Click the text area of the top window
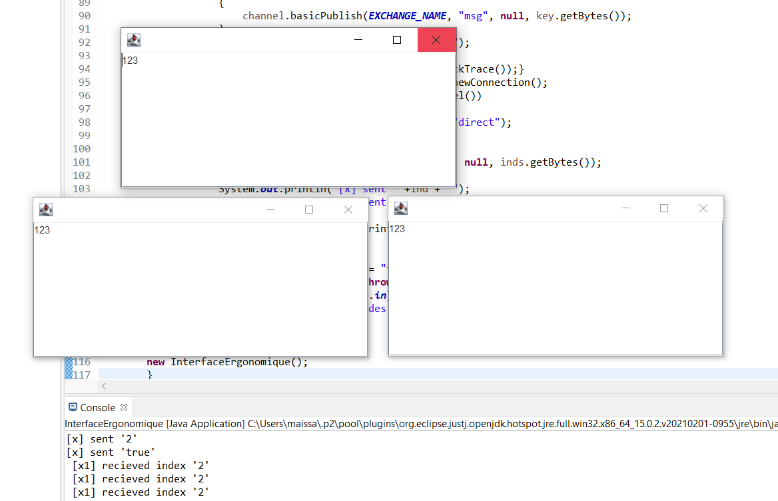Screen dimensions: 778x501 pyautogui.click(x=288, y=119)
